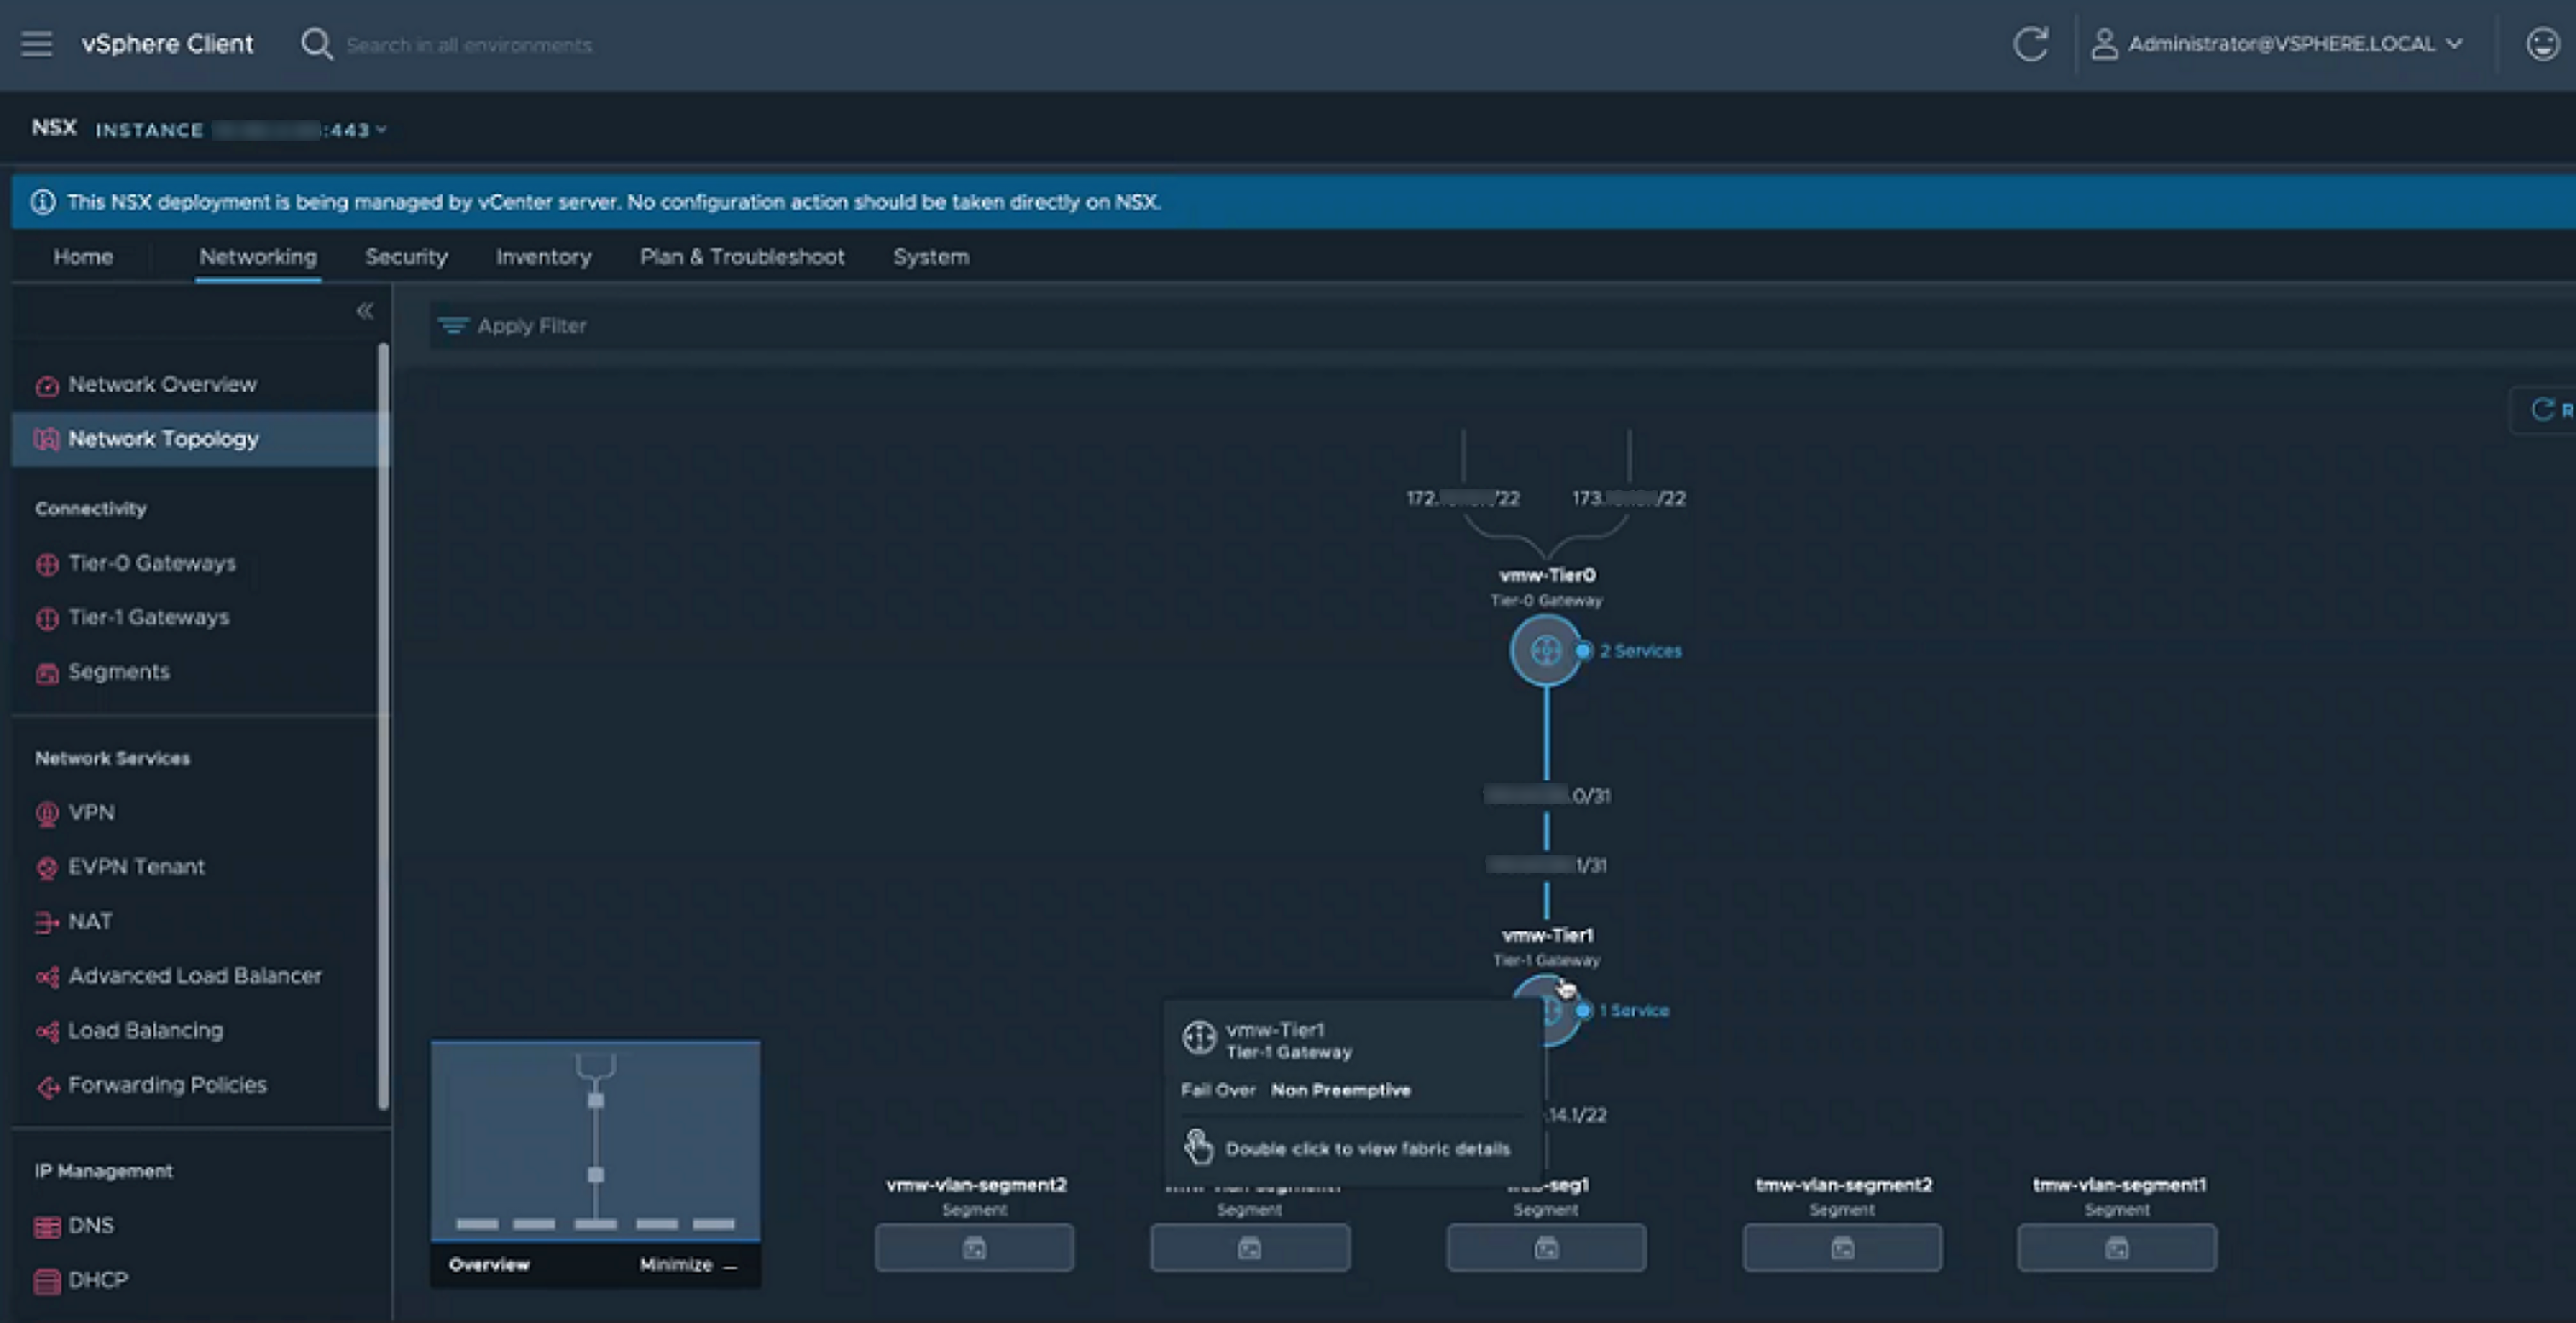The image size is (2576, 1323).
Task: Switch to the Plan & Troubleshoot tab
Action: pyautogui.click(x=742, y=257)
